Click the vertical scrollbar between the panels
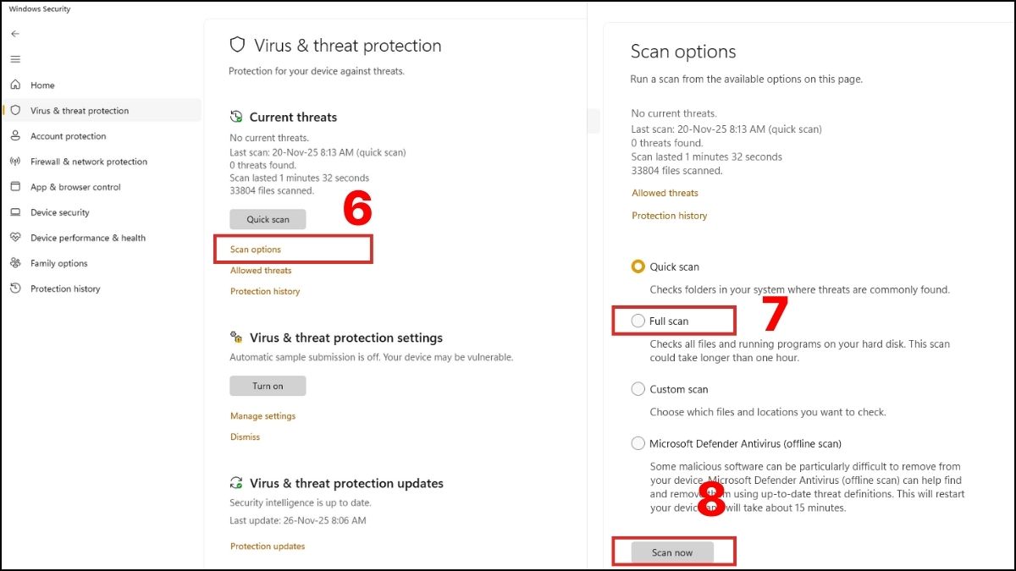 [594, 121]
